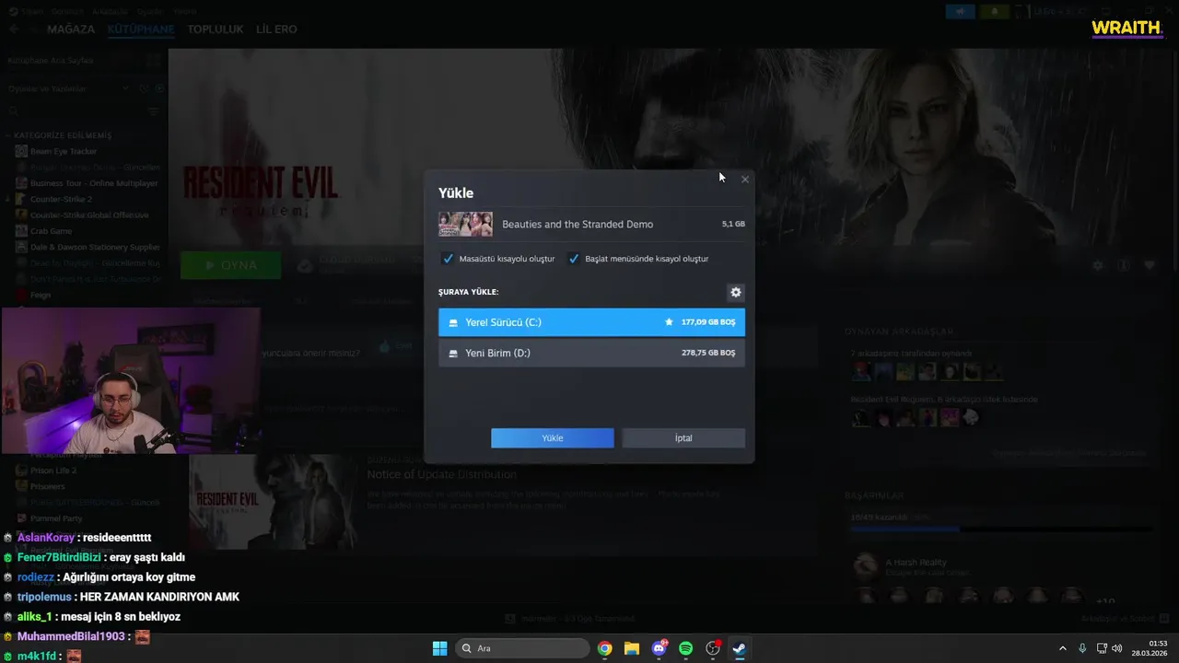Open Kütüphane Ana Sayfası link
The width and height of the screenshot is (1179, 663).
[51, 60]
